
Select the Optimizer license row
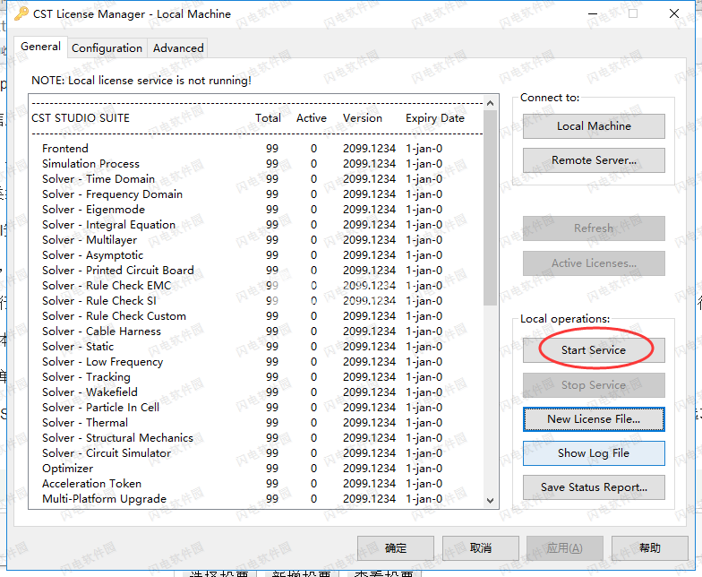pyautogui.click(x=242, y=469)
